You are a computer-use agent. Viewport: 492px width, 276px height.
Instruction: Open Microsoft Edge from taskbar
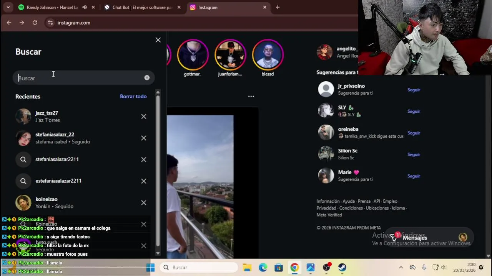263,268
